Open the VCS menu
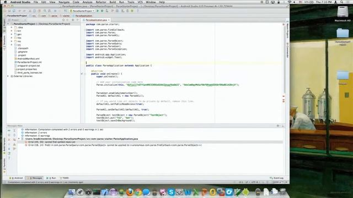353x198 pixels. click(x=140, y=2)
